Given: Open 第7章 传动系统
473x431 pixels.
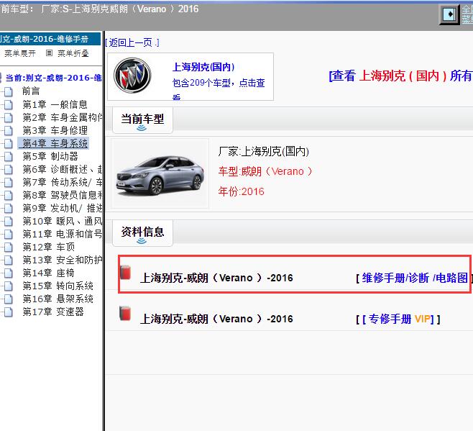Looking at the screenshot, I should (62, 182).
